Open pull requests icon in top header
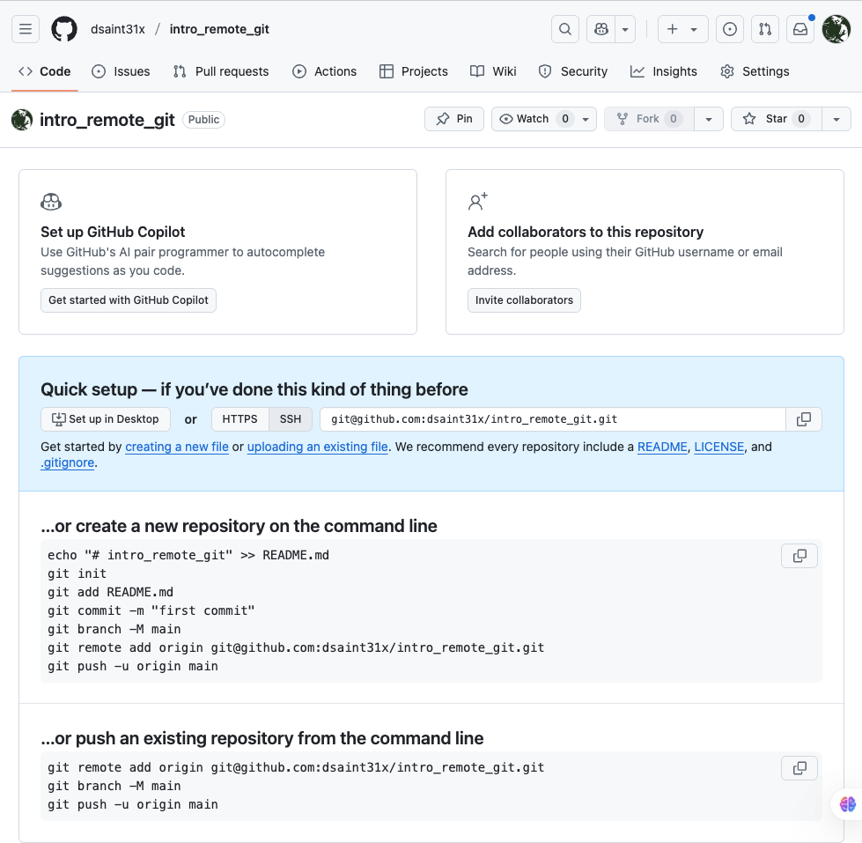 tap(765, 29)
